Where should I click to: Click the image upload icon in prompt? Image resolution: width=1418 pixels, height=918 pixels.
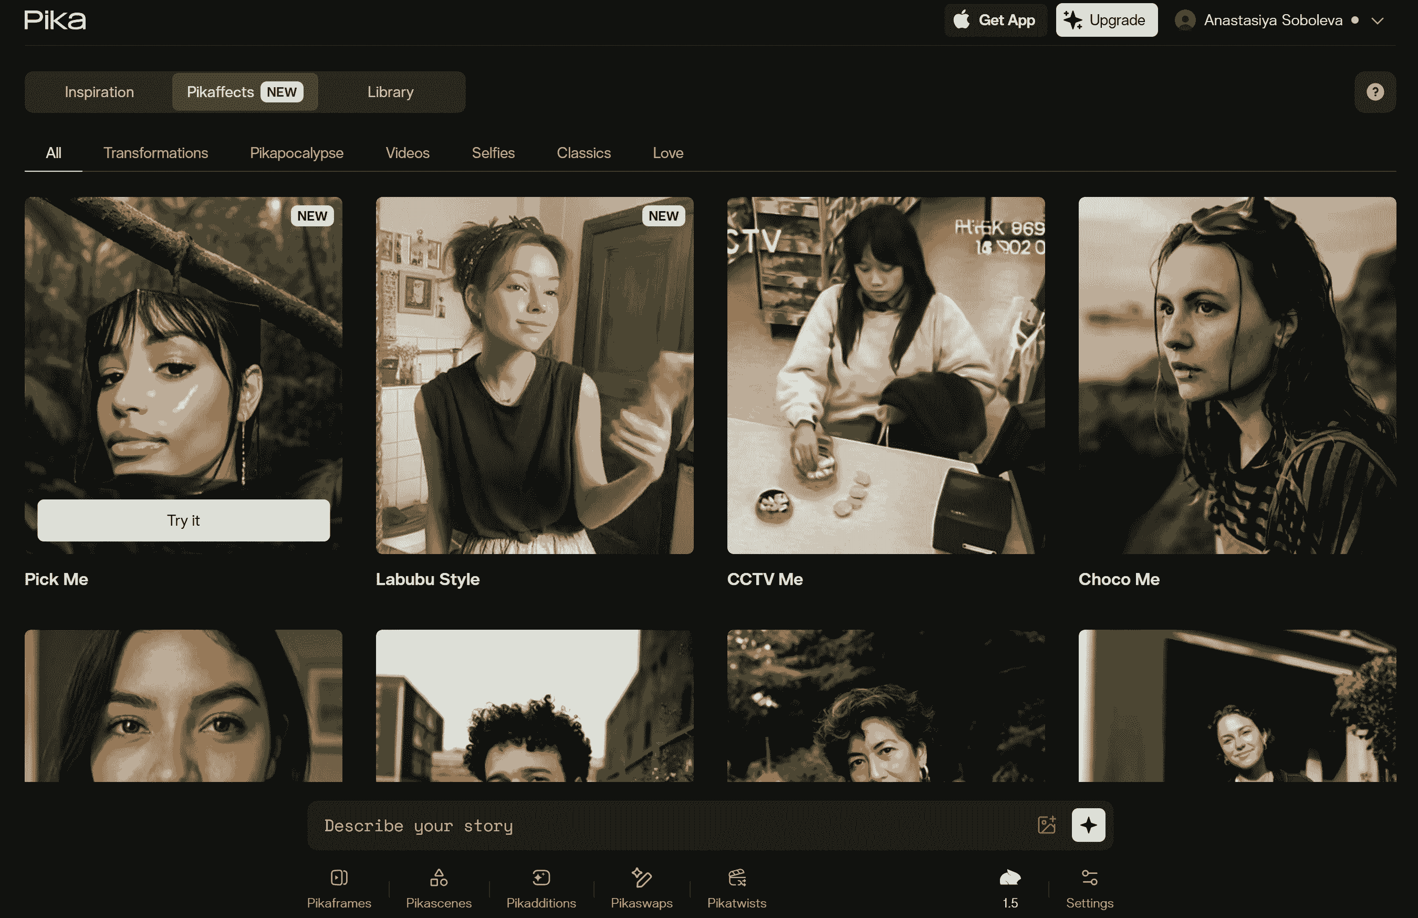click(x=1046, y=825)
